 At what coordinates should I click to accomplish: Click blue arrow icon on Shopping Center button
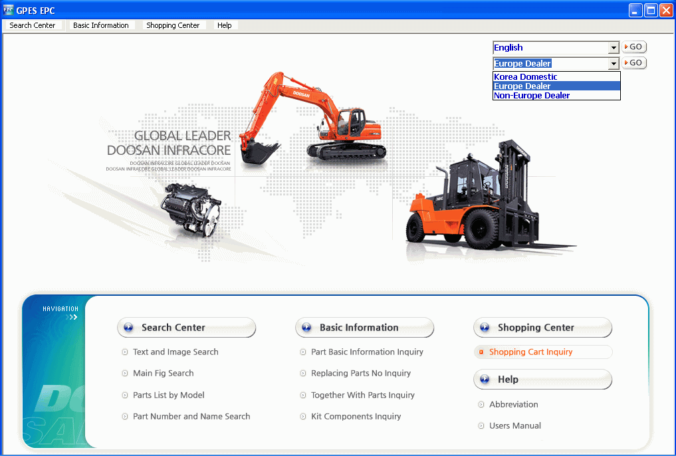[485, 328]
